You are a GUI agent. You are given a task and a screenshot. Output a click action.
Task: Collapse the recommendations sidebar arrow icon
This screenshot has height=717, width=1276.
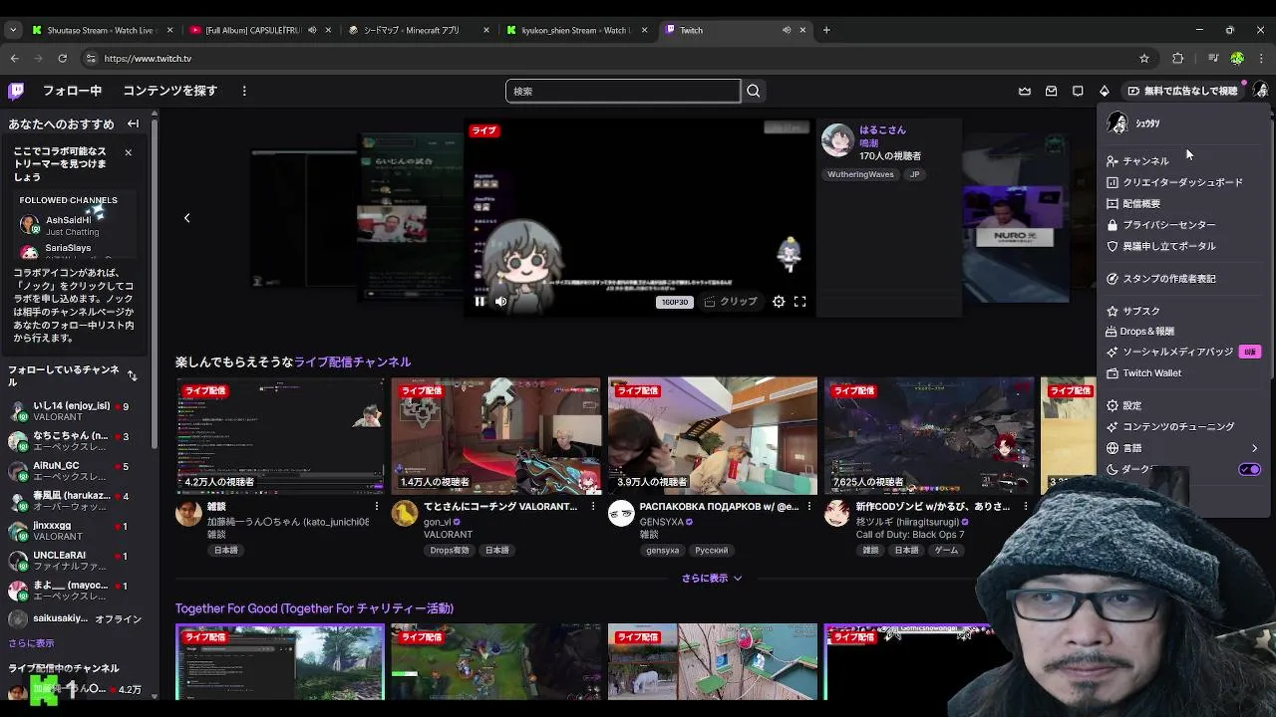(x=133, y=124)
